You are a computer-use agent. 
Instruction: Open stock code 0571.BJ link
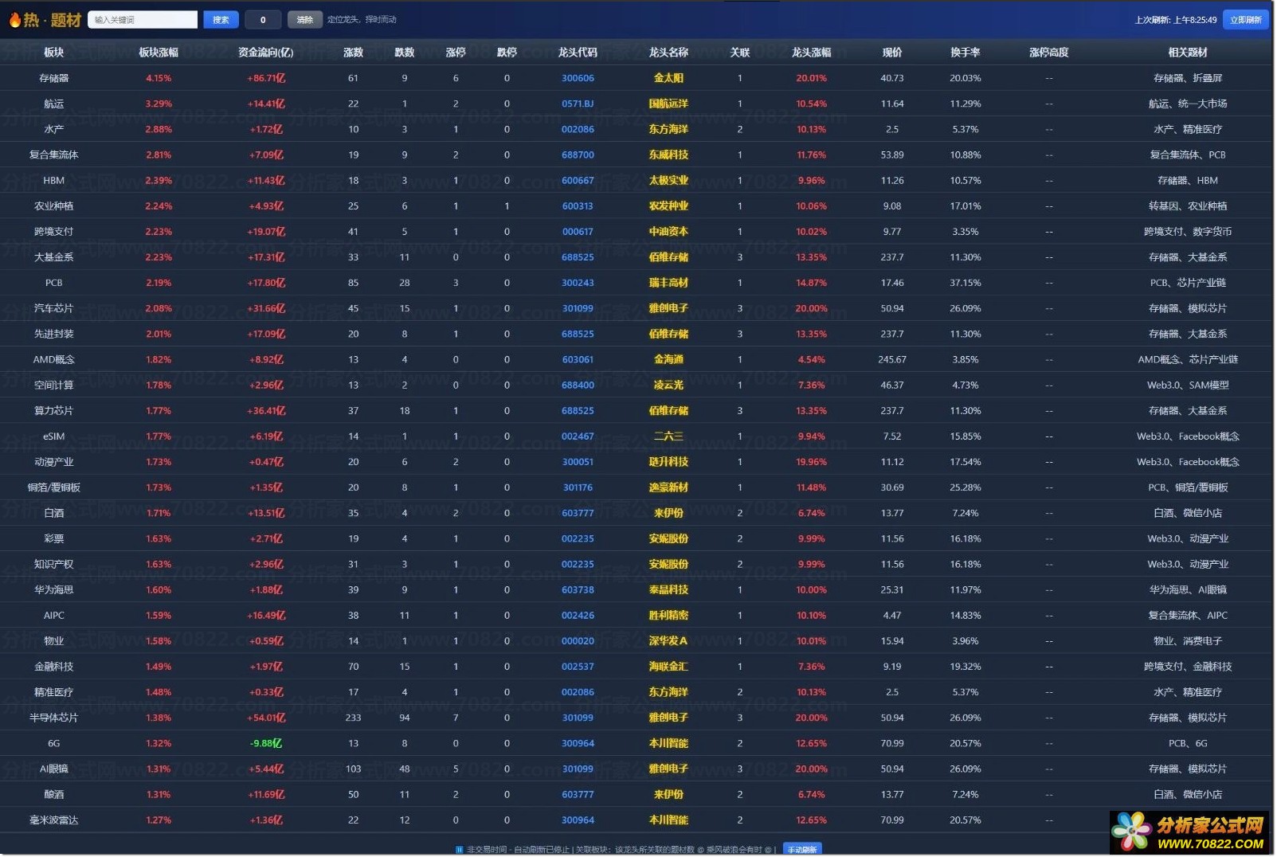578,104
